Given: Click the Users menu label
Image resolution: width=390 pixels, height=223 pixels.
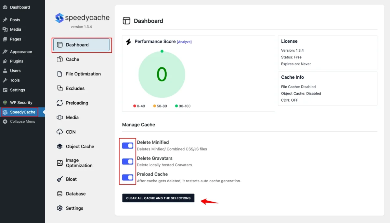Looking at the screenshot, I should point(15,71).
